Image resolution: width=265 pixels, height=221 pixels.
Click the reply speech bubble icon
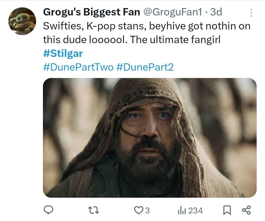point(48,210)
